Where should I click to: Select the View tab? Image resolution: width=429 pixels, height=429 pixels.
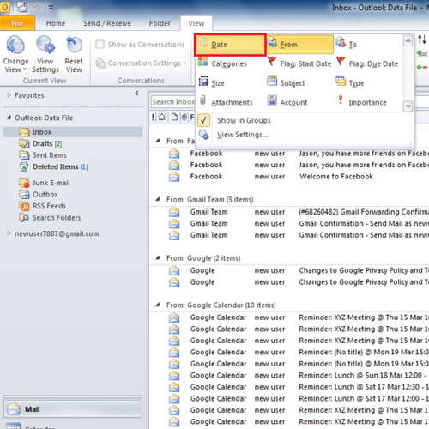pos(196,23)
